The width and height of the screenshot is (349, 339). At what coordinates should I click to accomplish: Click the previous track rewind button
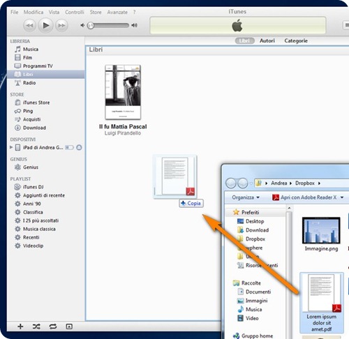click(x=29, y=25)
